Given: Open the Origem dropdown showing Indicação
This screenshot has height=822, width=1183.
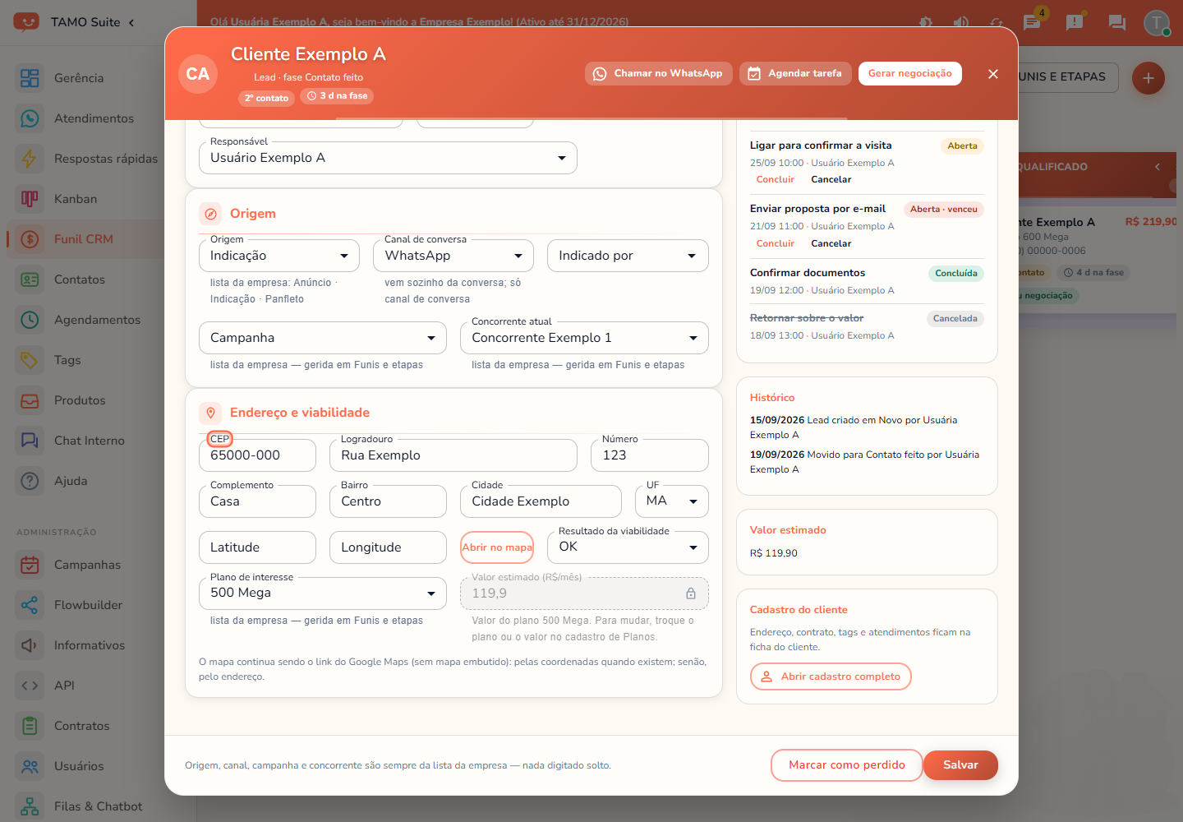Looking at the screenshot, I should click(x=279, y=256).
